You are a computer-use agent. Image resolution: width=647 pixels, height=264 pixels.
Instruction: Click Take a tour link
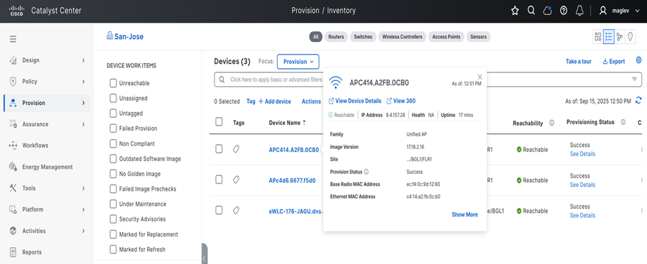[578, 61]
